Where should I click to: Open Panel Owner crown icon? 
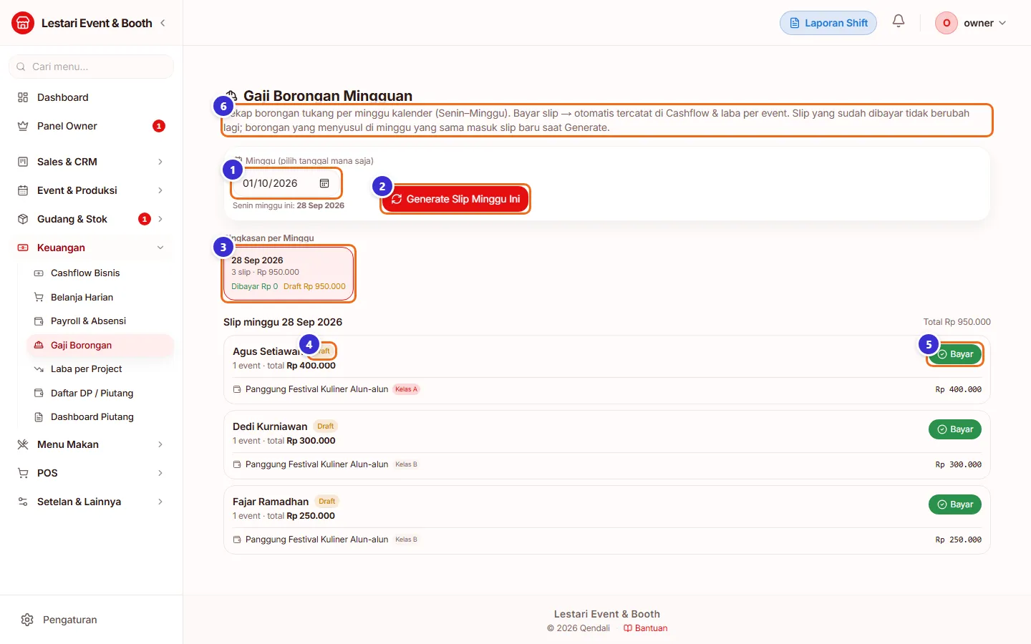click(x=23, y=126)
